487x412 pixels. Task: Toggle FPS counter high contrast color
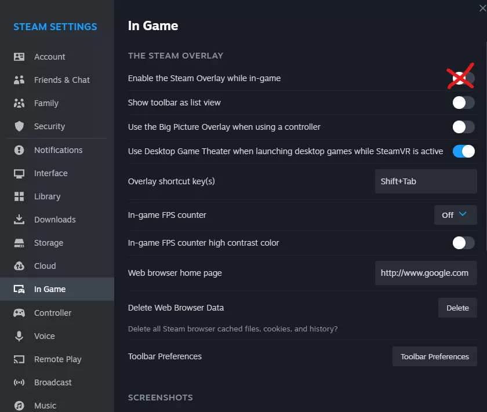click(463, 243)
